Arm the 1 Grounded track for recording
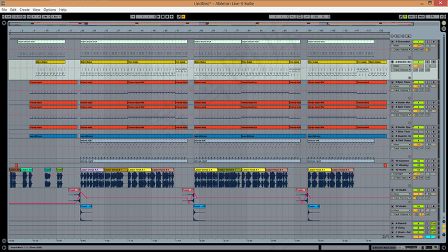This screenshot has width=448, height=252. click(x=433, y=42)
